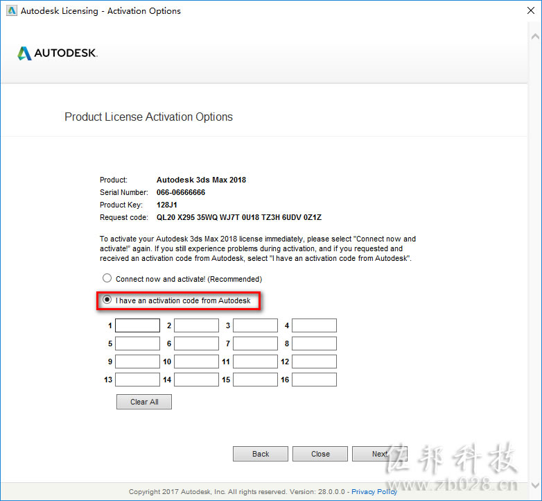This screenshot has width=542, height=501.
Task: Click activation code field 7
Action: pos(255,343)
